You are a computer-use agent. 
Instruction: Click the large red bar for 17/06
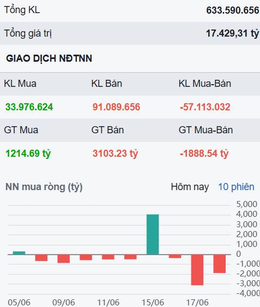[x=197, y=270]
